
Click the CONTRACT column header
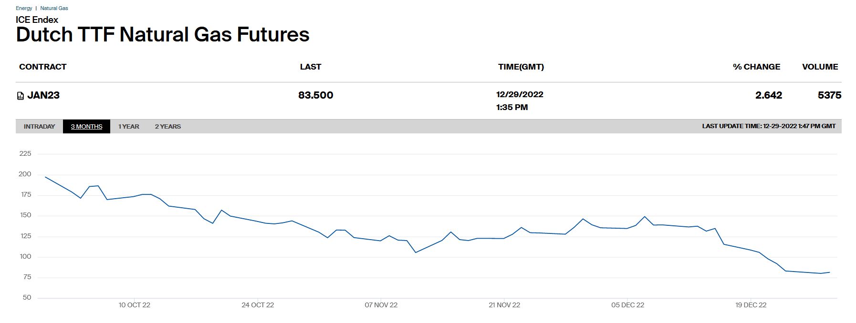[42, 67]
